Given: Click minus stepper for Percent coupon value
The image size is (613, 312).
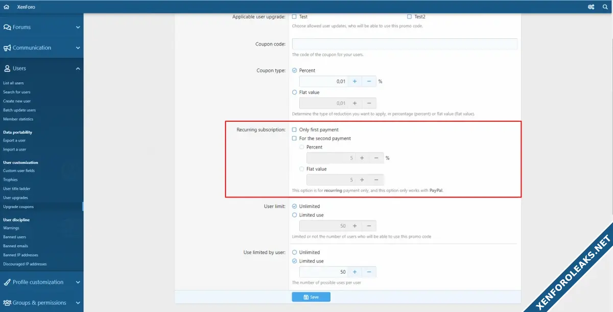Looking at the screenshot, I should click(369, 81).
